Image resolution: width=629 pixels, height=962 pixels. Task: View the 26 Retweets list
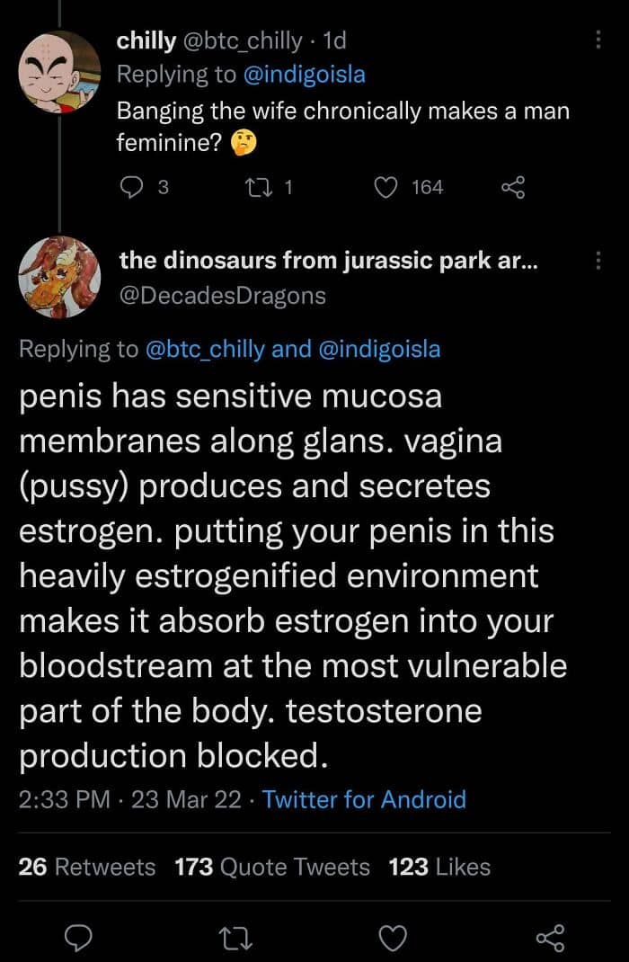86,867
